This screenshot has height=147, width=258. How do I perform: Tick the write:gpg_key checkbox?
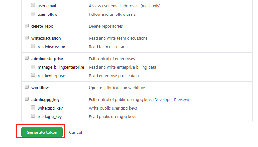click(33, 107)
